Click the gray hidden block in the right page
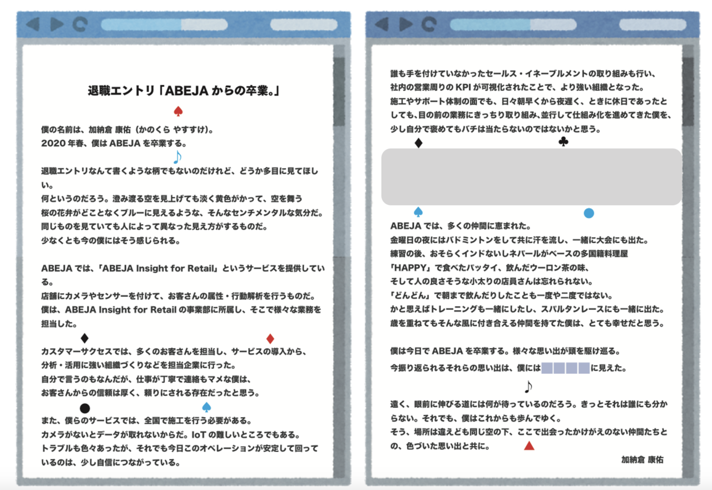This screenshot has height=490, width=712. pos(531,177)
